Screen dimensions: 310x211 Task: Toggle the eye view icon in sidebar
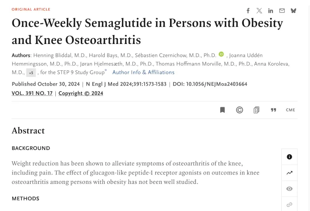[289, 188]
